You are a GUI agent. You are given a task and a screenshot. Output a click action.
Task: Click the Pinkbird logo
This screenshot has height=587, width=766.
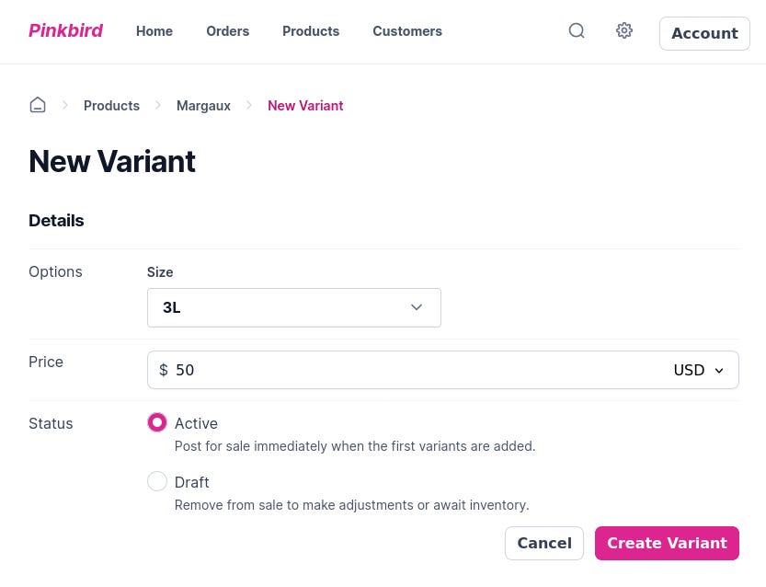(x=65, y=31)
